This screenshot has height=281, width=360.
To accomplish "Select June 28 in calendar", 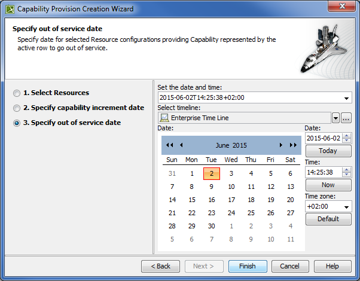I will pyautogui.click(x=172, y=226).
